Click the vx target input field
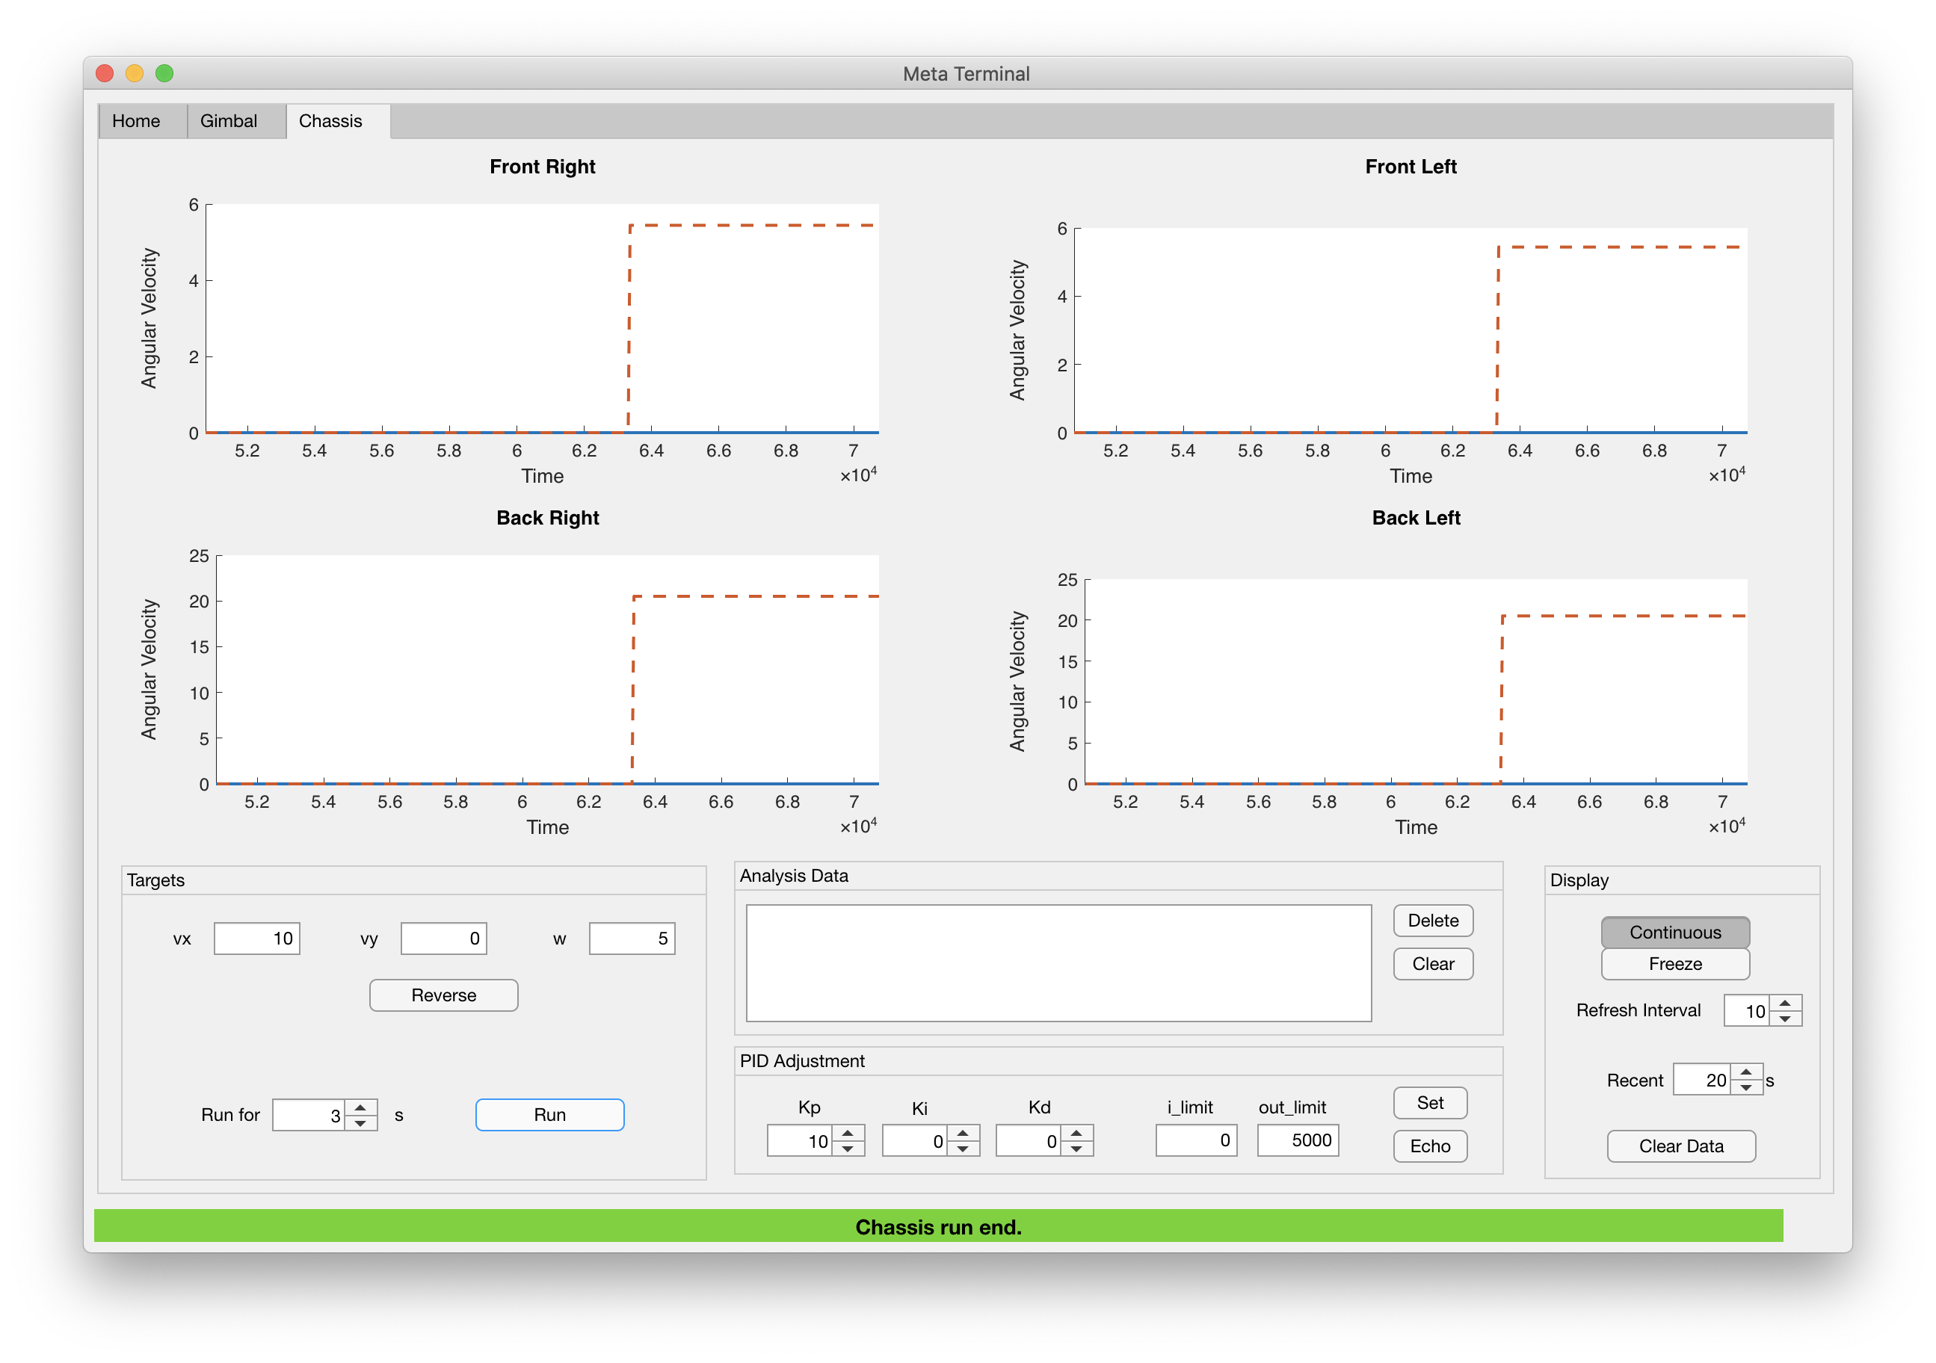Viewport: 1936px width, 1363px height. (256, 938)
